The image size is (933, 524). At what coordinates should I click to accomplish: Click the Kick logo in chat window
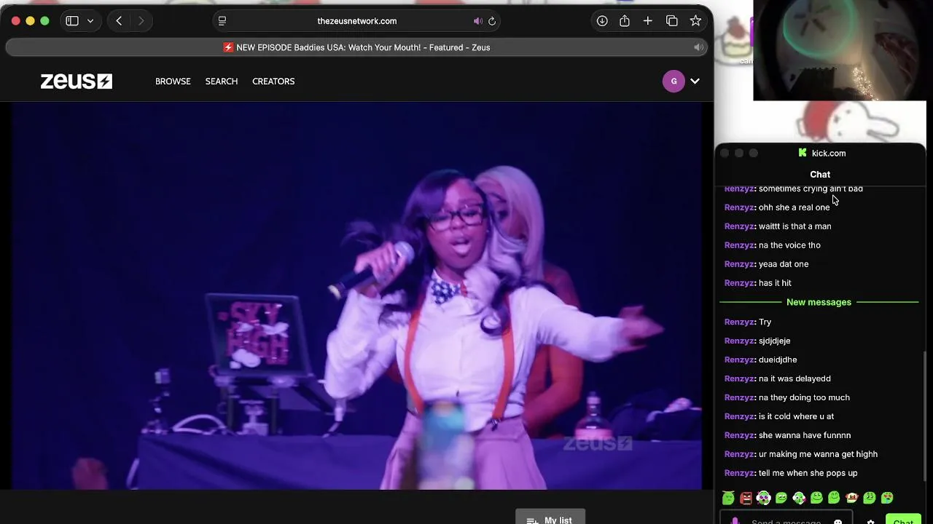[x=803, y=153]
